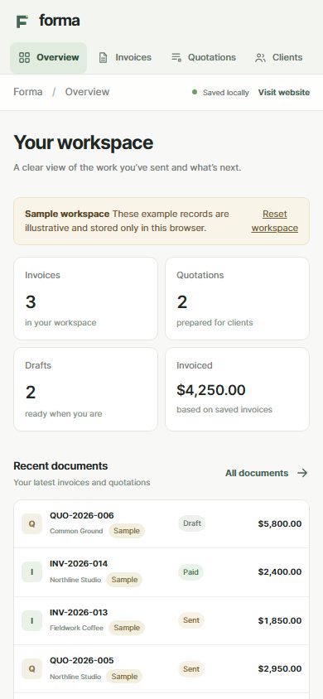Viewport: 323px width, 699px height.
Task: Click the Visit website link
Action: [x=284, y=92]
